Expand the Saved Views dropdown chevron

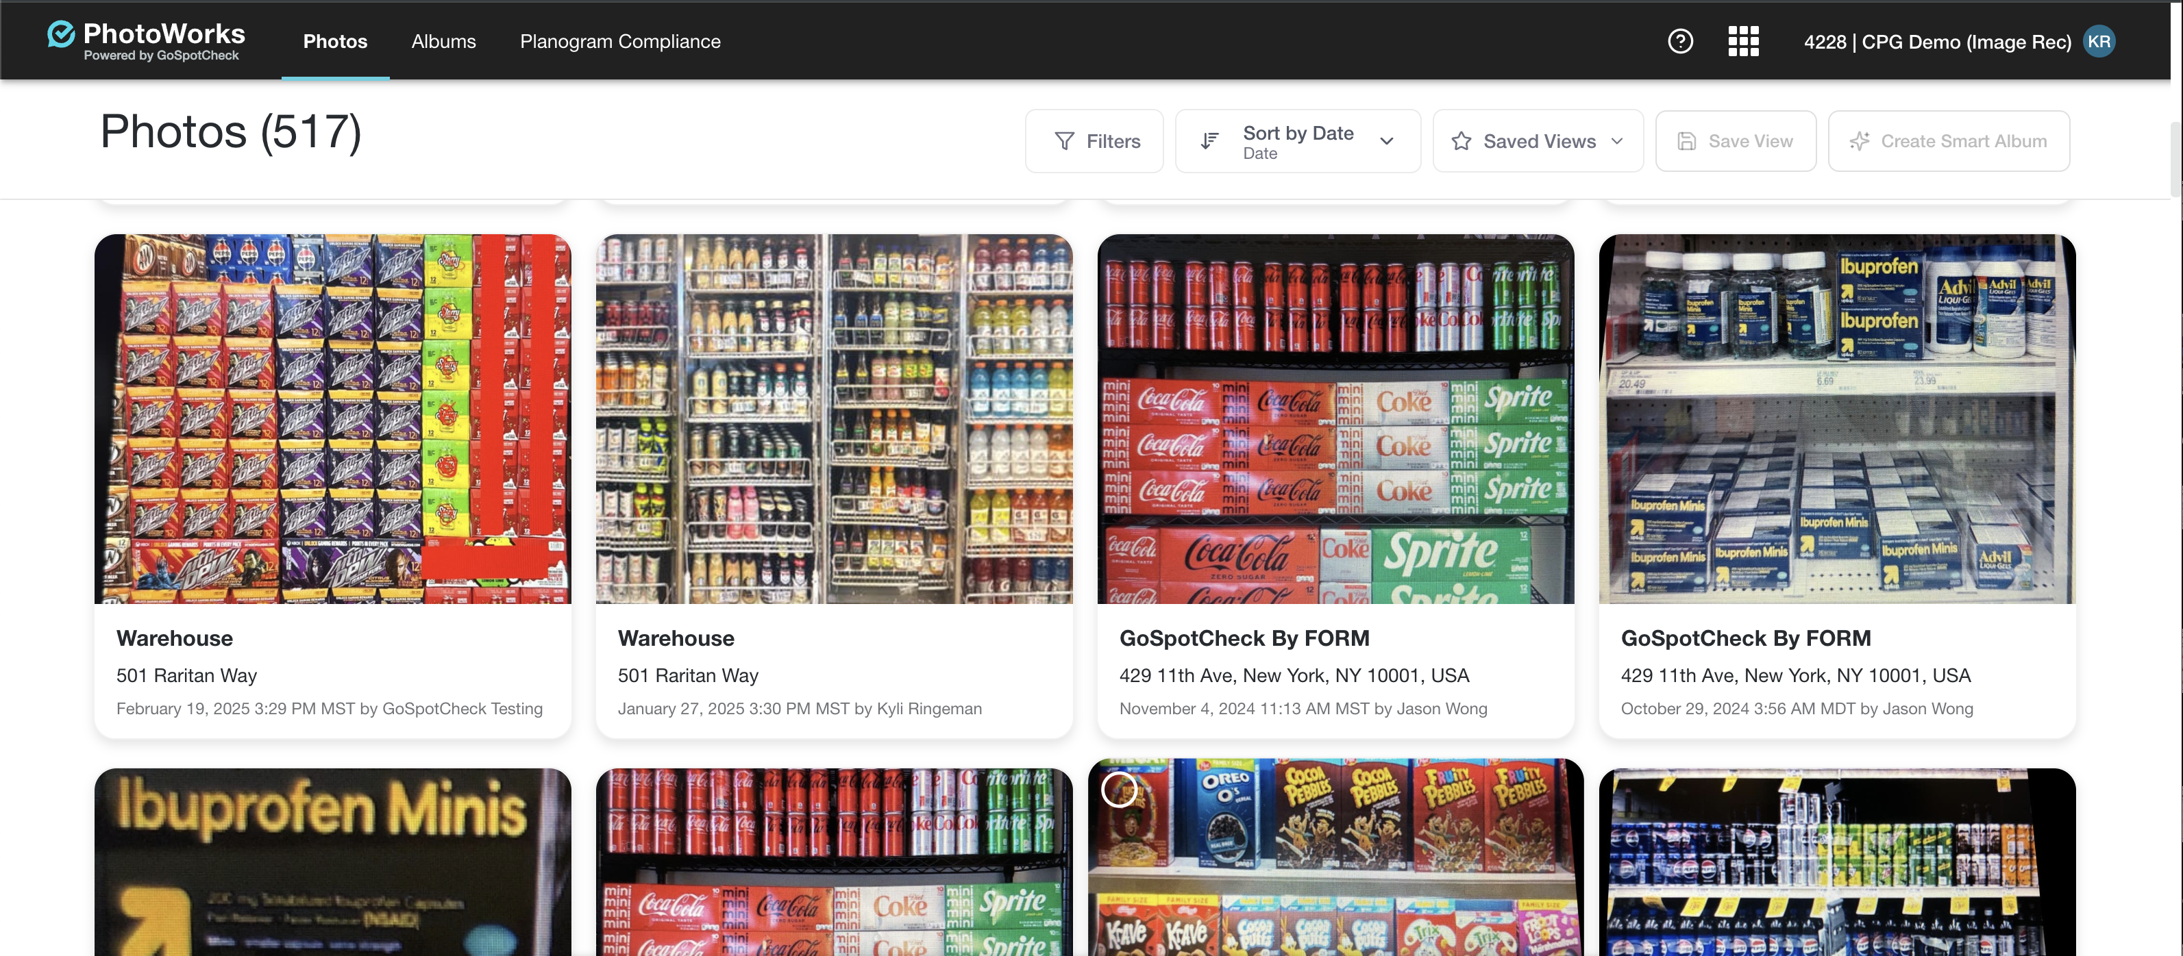click(x=1617, y=141)
